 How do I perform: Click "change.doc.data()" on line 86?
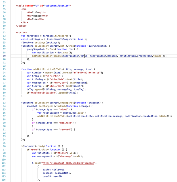pyautogui.click(x=74, y=113)
